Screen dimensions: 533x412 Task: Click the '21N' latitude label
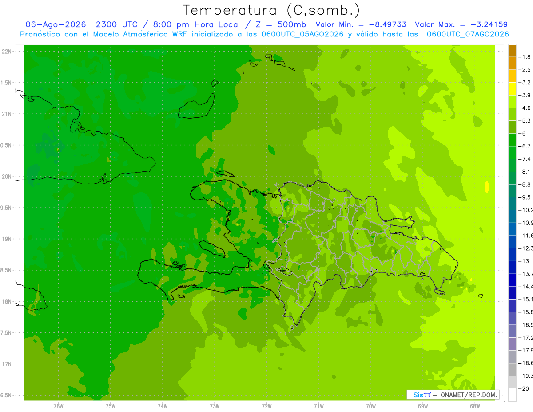pyautogui.click(x=7, y=114)
